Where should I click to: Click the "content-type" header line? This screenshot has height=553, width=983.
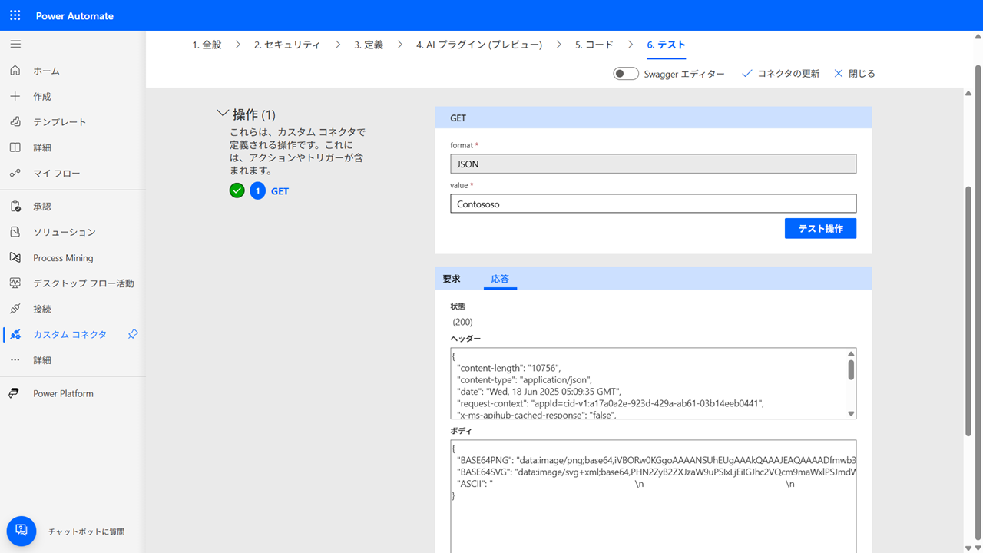point(525,379)
